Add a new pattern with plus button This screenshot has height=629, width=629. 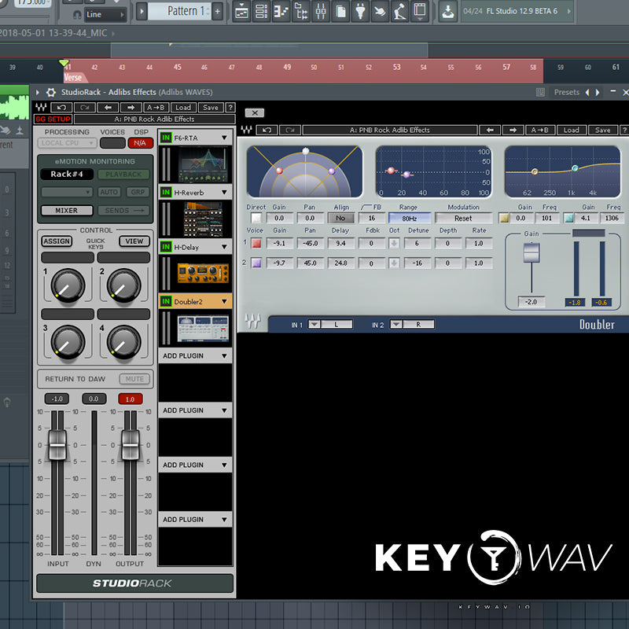(x=218, y=11)
